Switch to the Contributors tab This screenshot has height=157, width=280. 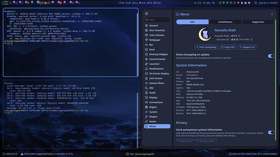(225, 22)
